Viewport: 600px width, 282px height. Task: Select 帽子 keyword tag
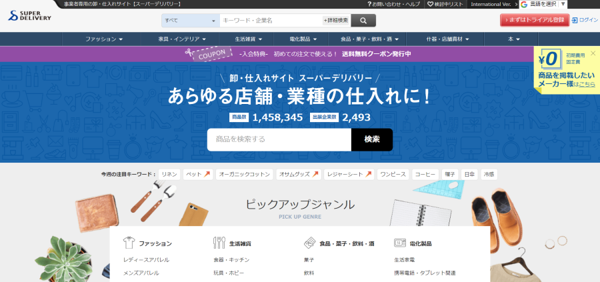click(x=449, y=175)
